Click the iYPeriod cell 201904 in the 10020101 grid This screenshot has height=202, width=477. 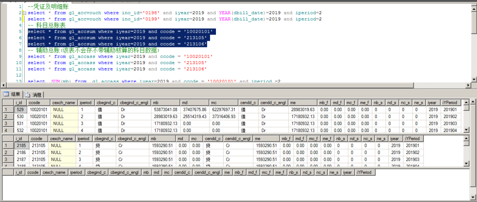(451, 130)
